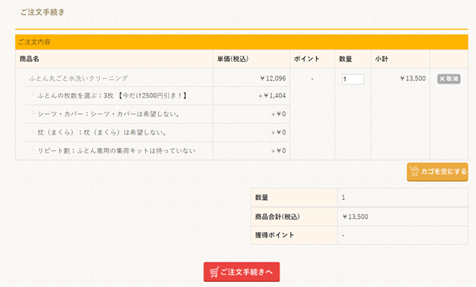The height and width of the screenshot is (287, 476).
Task: Focus the quantity input field showing 1
Action: [x=353, y=79]
